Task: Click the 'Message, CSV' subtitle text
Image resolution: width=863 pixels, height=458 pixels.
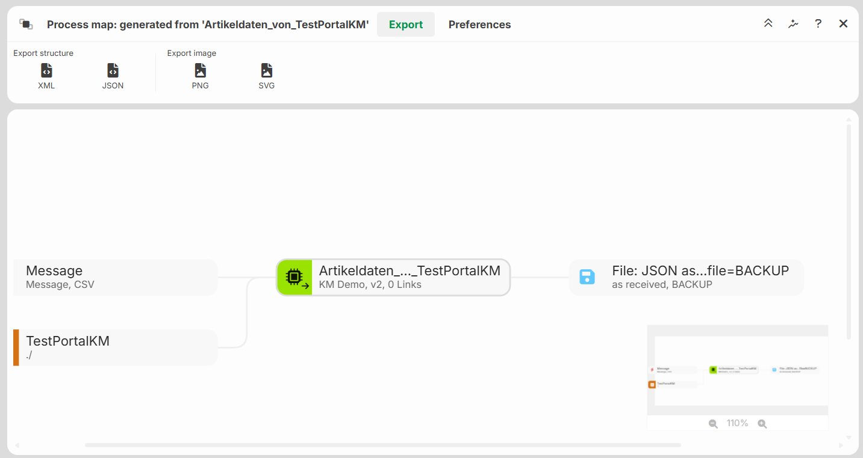Action: [60, 285]
